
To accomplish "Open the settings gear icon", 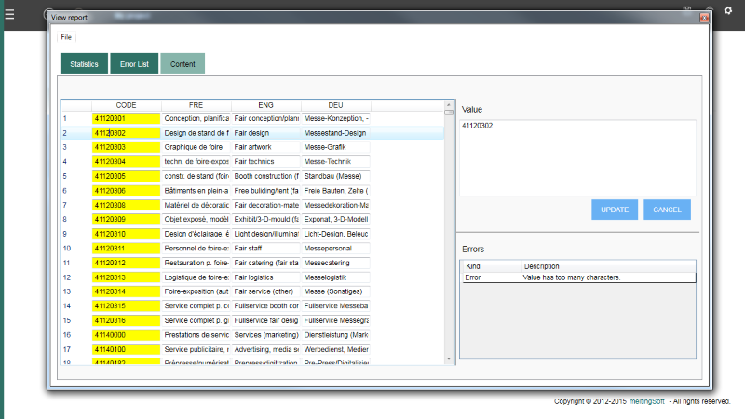I will (728, 10).
